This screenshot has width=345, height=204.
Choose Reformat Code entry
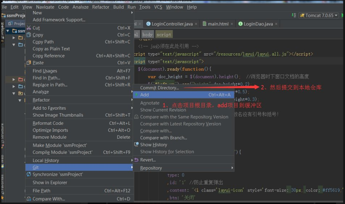point(80,123)
